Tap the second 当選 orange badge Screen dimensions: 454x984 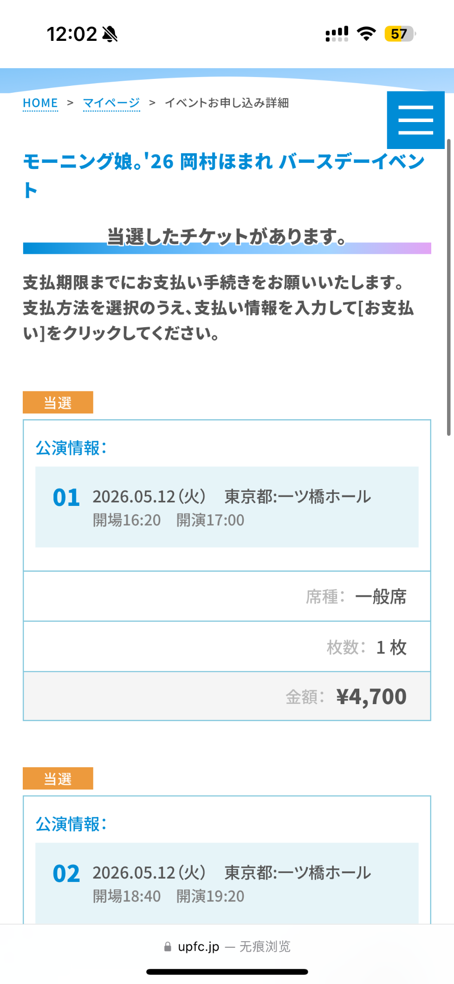pyautogui.click(x=58, y=778)
